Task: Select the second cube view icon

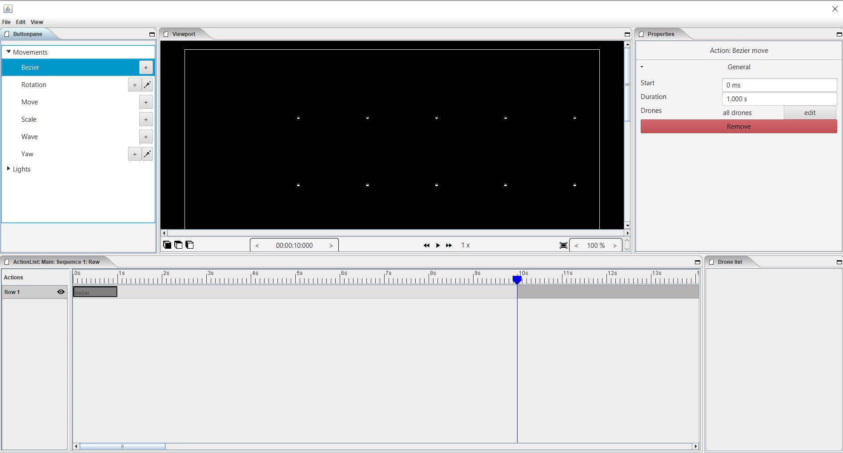Action: tap(178, 245)
